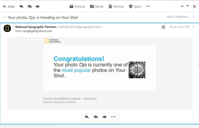Star the conversation in subject line
The height and width of the screenshot is (128, 199).
193,17
